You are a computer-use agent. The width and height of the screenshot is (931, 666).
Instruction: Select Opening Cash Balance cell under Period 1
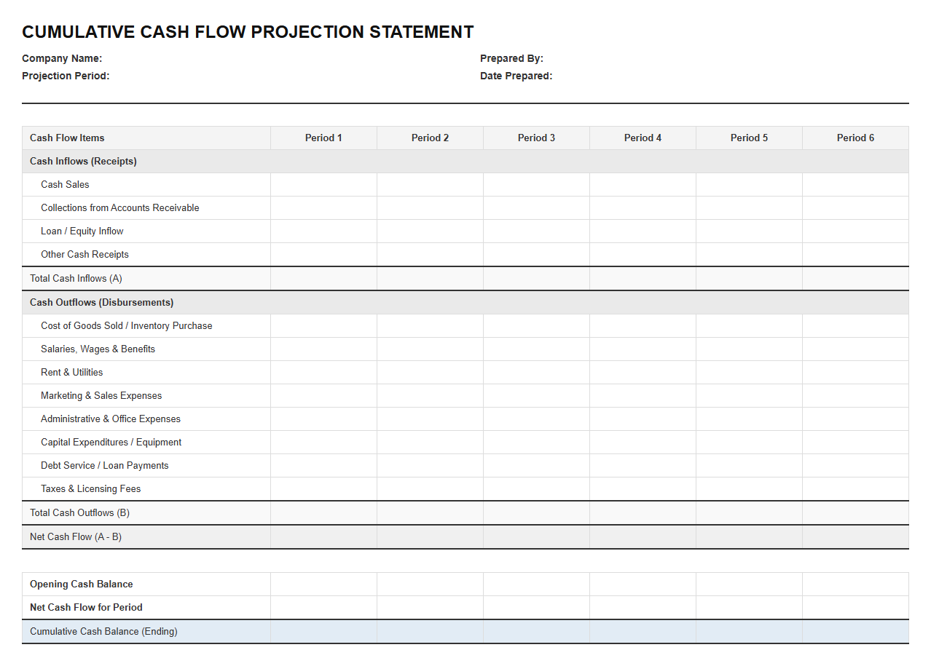click(x=323, y=584)
